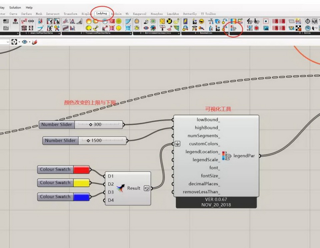Select the HEA component icon in the ribbon

pyautogui.click(x=15, y=22)
